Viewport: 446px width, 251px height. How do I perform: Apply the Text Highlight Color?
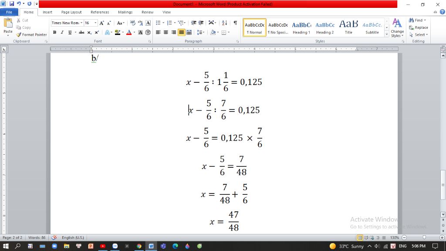click(118, 32)
